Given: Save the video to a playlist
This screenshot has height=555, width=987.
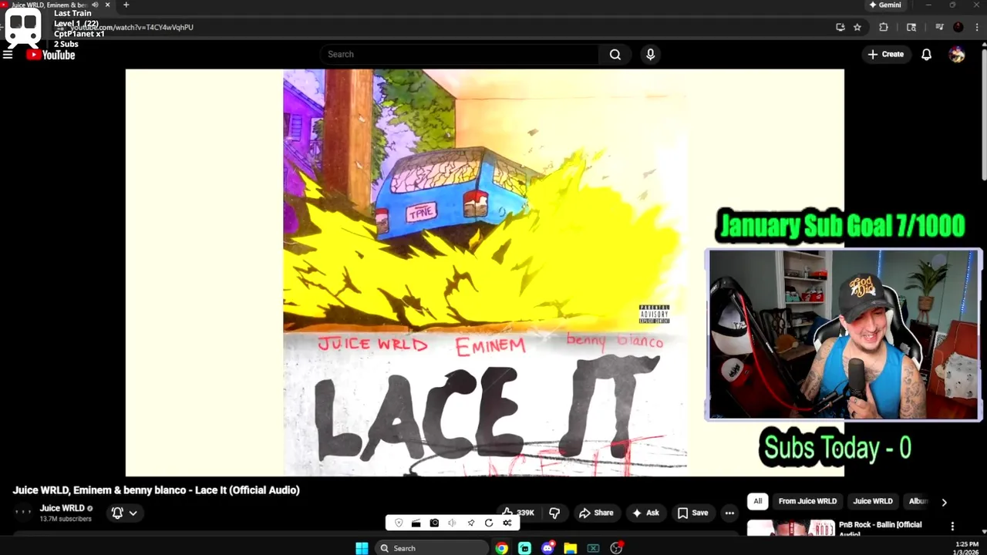Looking at the screenshot, I should [692, 513].
